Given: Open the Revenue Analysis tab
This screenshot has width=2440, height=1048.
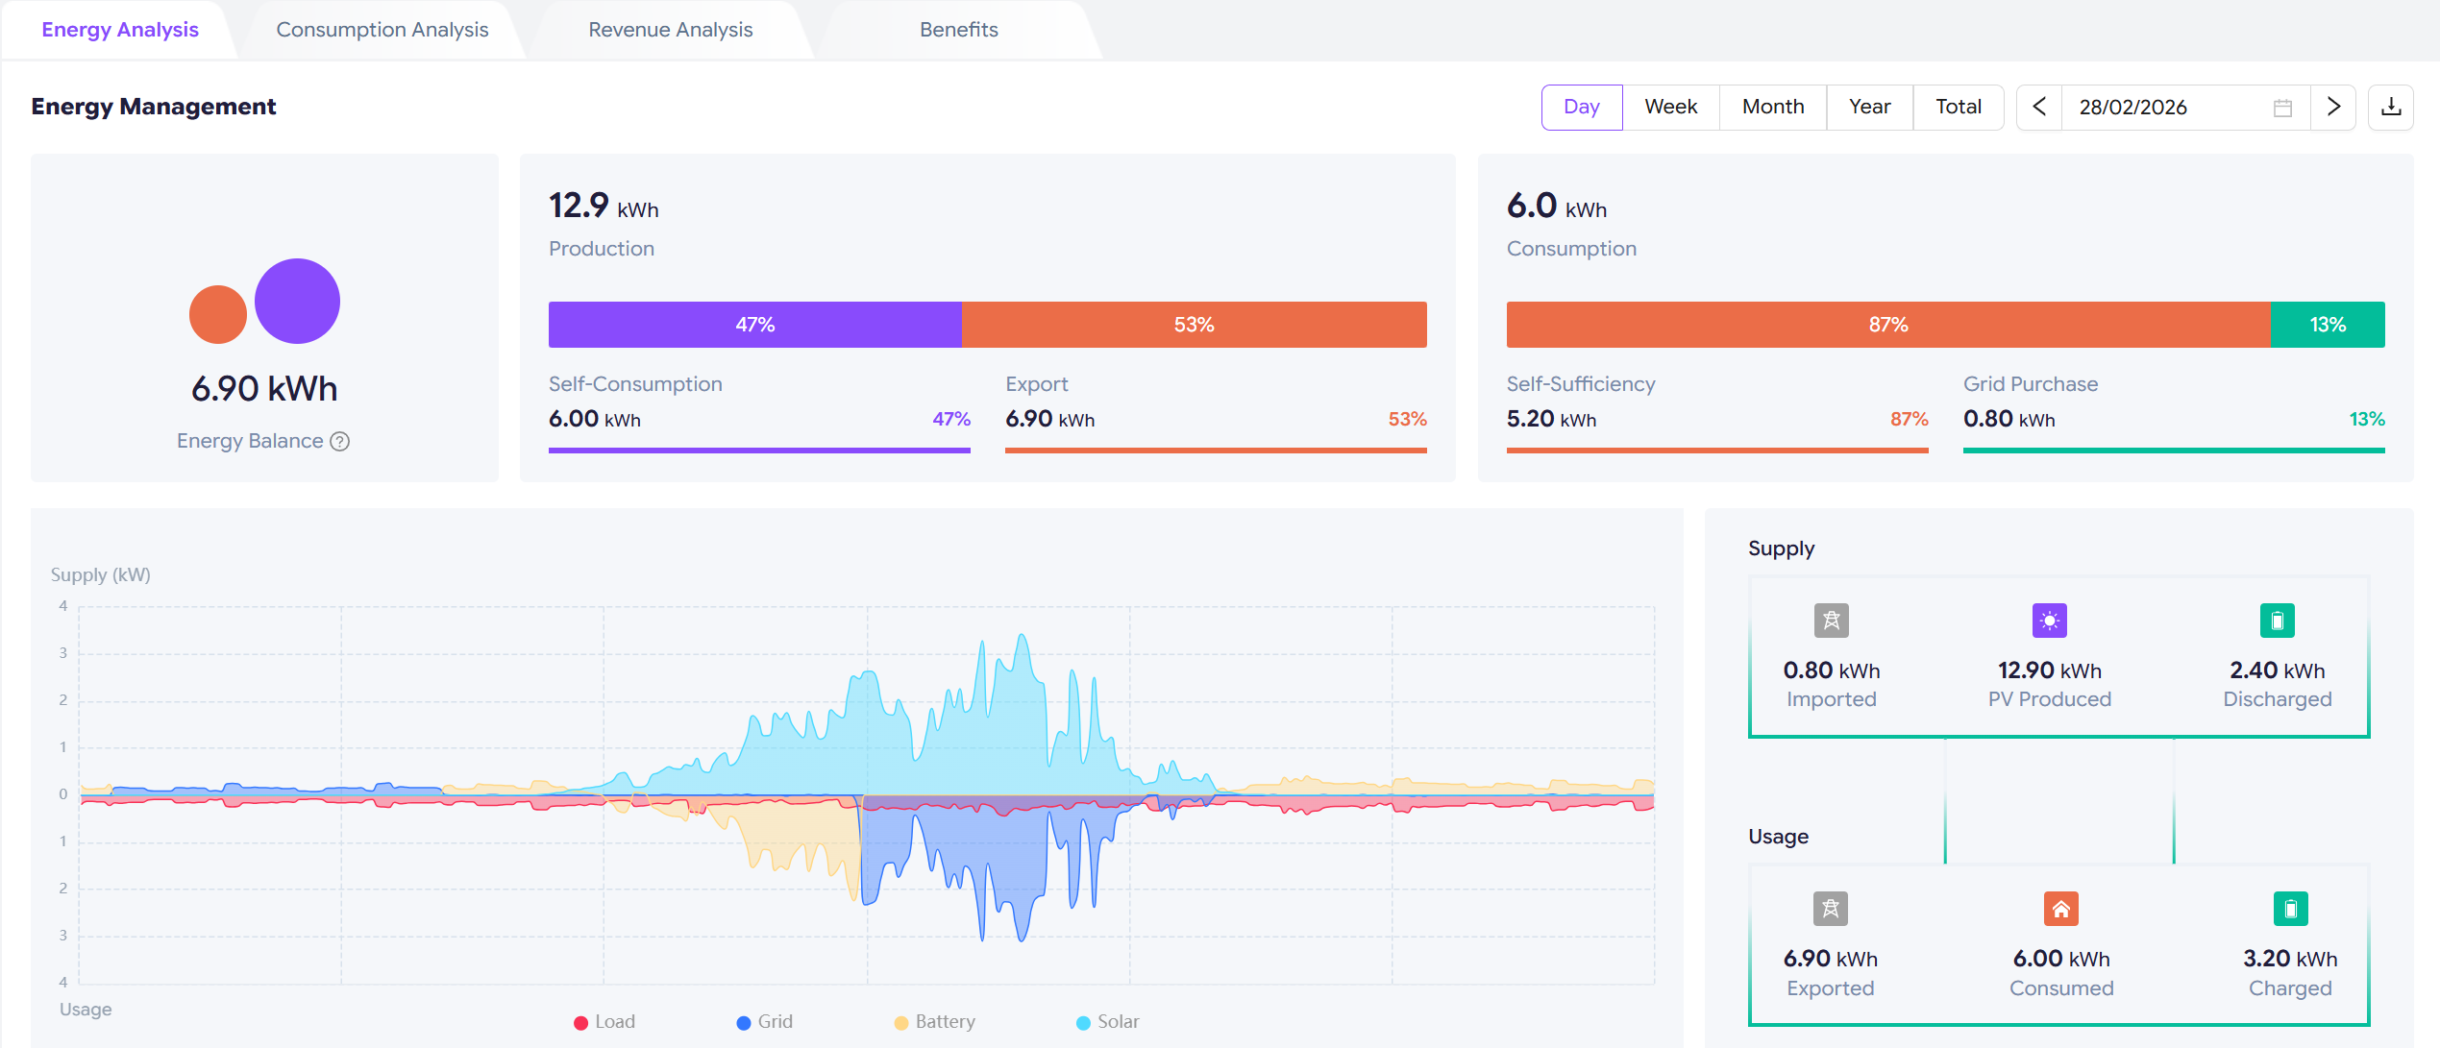Looking at the screenshot, I should pyautogui.click(x=671, y=30).
